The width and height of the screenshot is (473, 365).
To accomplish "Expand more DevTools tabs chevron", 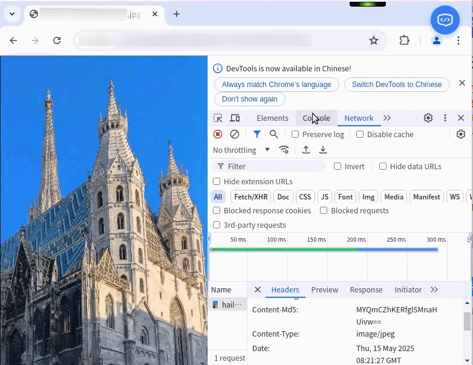I will [387, 118].
